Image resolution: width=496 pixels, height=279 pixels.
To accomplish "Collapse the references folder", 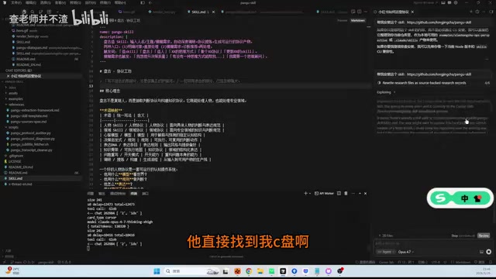I will click(15, 105).
